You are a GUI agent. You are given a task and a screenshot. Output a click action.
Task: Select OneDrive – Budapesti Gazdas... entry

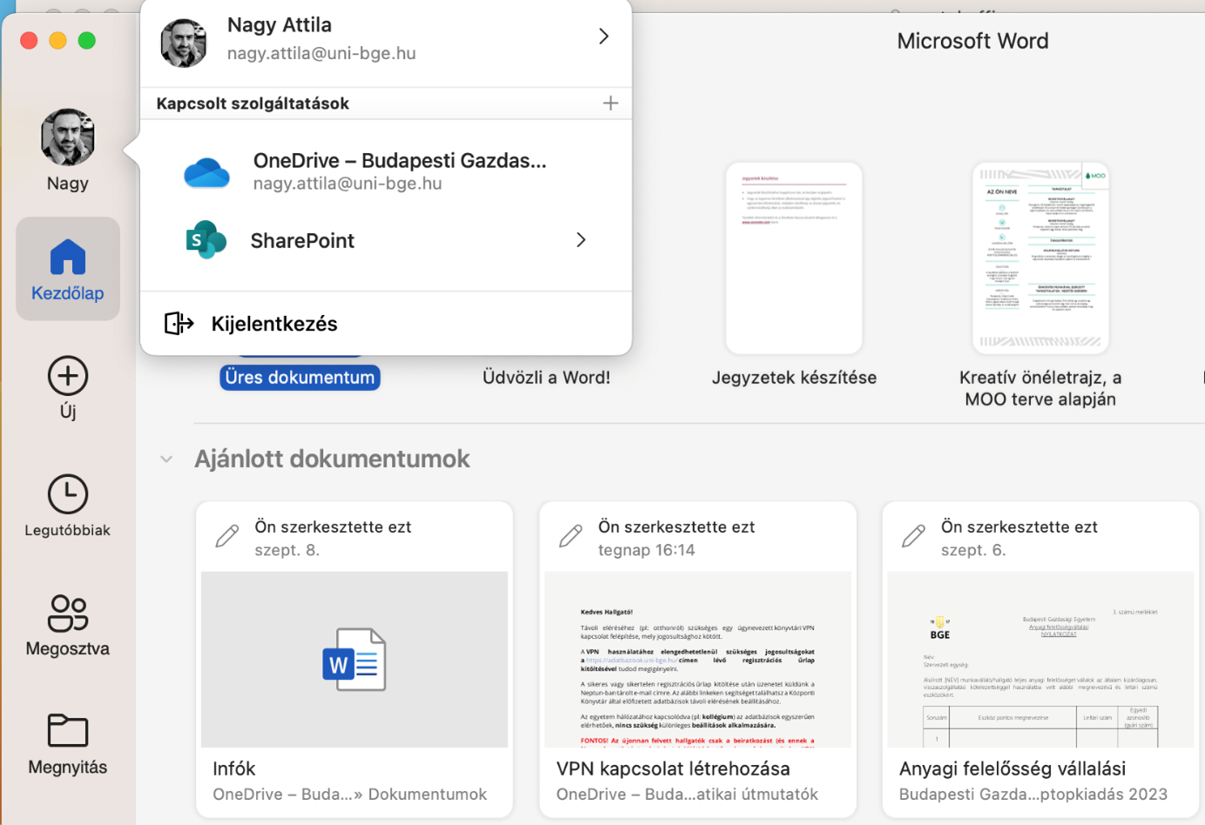pyautogui.click(x=386, y=172)
